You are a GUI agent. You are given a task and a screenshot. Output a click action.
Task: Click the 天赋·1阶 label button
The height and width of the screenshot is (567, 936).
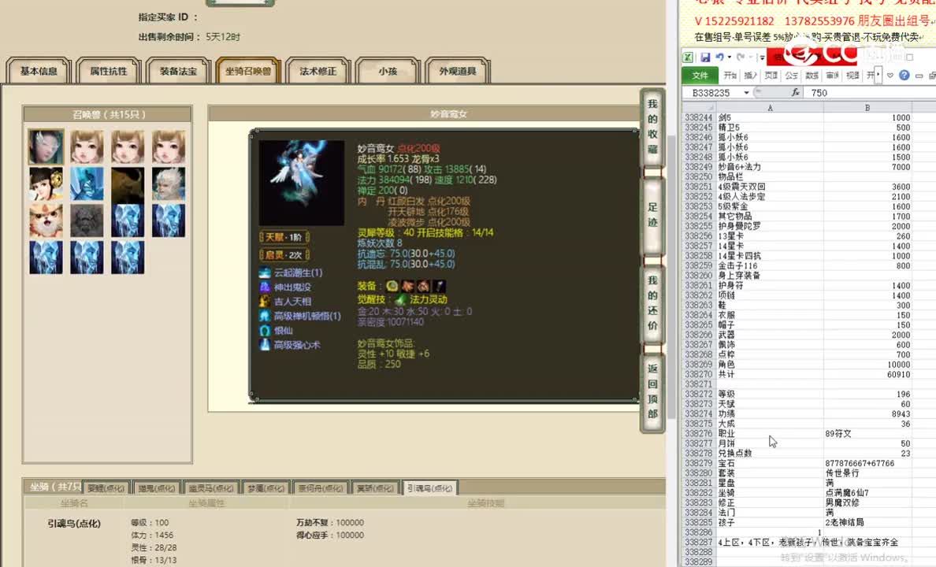tap(284, 237)
